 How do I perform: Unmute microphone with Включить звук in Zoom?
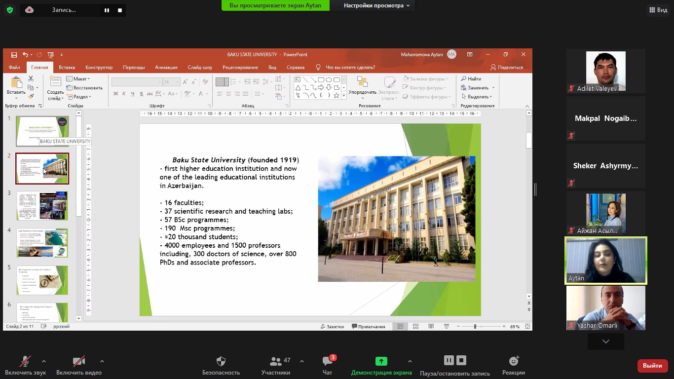pos(25,366)
